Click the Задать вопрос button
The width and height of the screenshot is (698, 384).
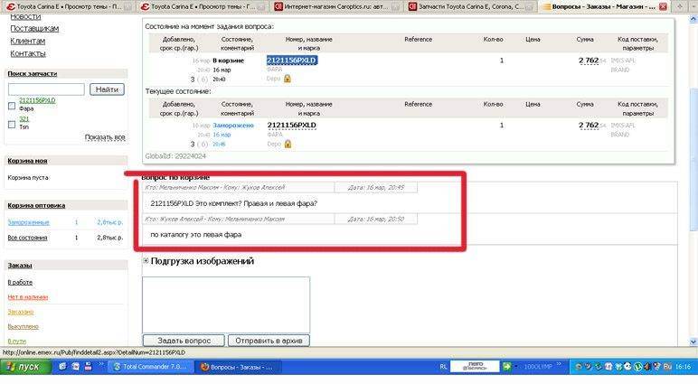183,341
